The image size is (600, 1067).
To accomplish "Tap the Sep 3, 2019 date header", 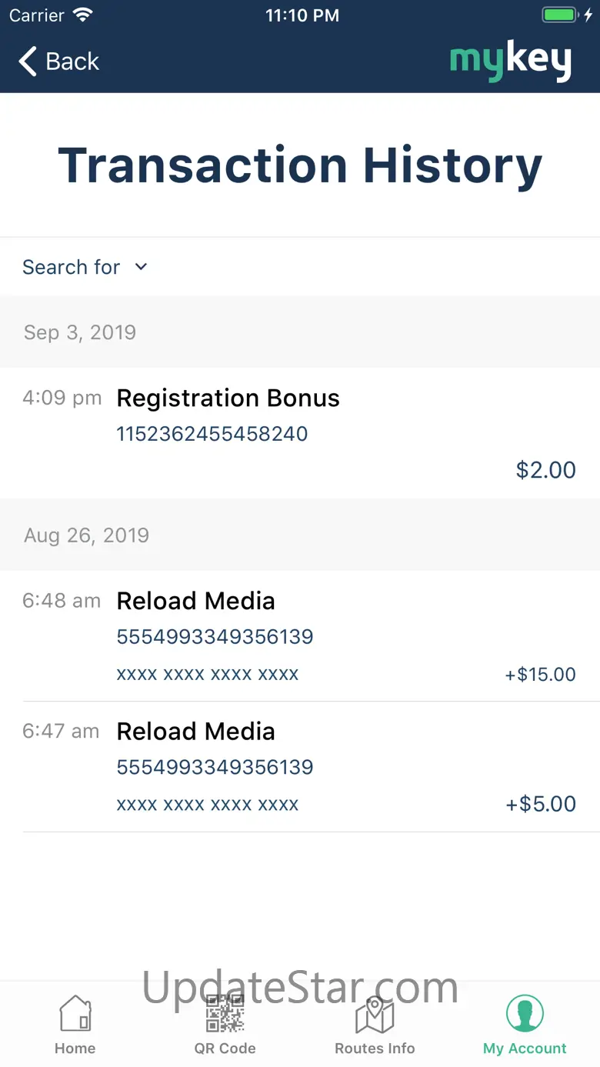I will [x=80, y=332].
